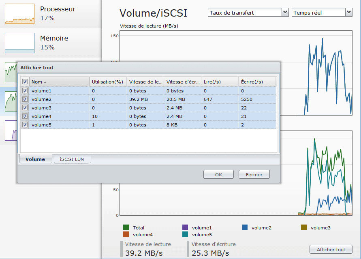Click the Volume/iSCSI page heading
361x259 pixels.
153,13
